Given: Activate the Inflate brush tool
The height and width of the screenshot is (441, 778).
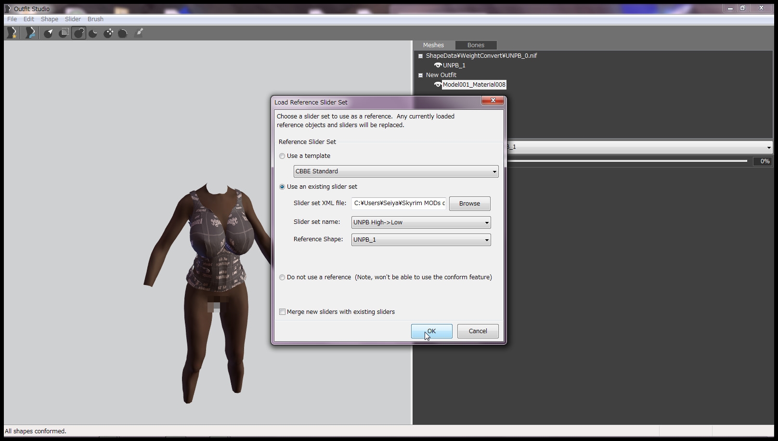Looking at the screenshot, I should (x=79, y=33).
